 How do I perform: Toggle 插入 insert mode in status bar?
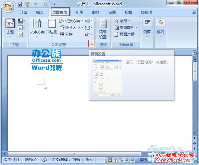pos(89,160)
